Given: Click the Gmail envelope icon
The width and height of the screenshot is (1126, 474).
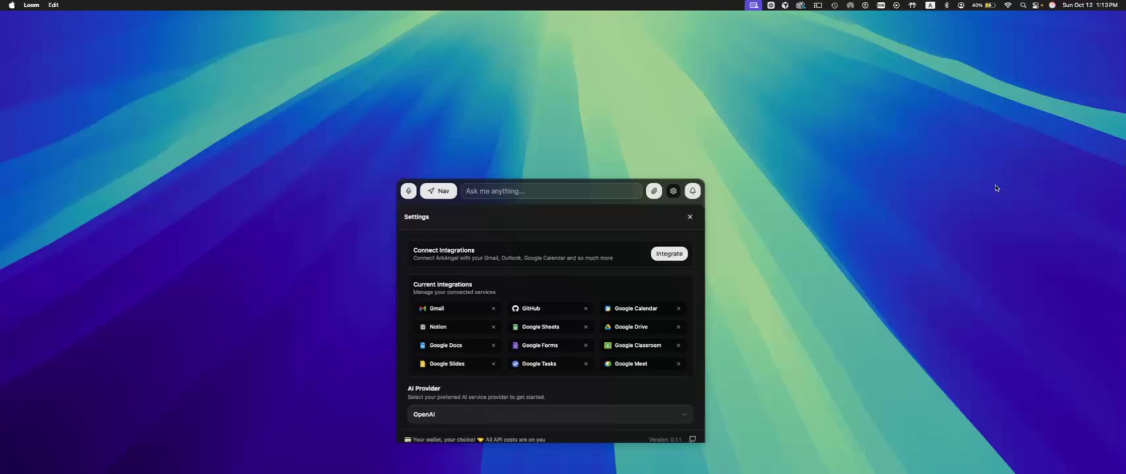Looking at the screenshot, I should (423, 308).
